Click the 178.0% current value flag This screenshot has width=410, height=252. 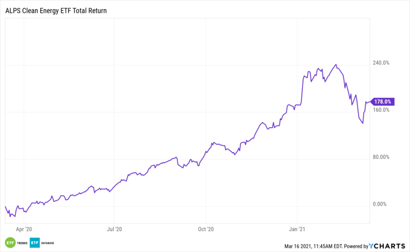point(382,101)
